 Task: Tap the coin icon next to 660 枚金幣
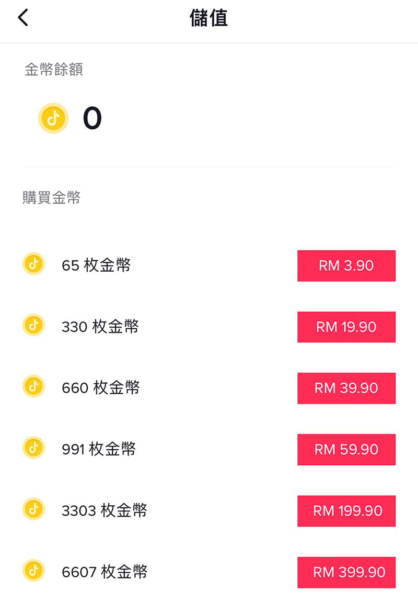pos(33,386)
